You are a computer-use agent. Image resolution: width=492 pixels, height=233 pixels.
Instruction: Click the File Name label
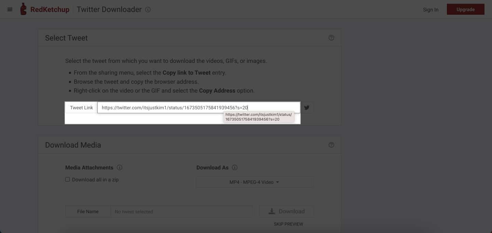tap(88, 211)
